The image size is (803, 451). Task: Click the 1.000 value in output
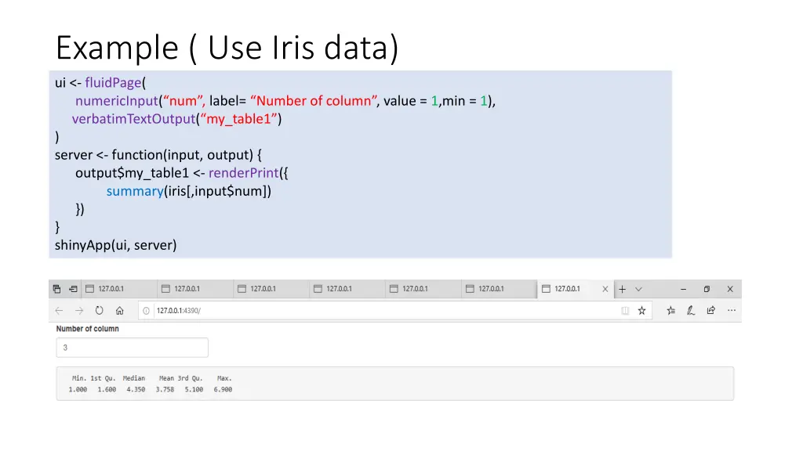click(78, 390)
